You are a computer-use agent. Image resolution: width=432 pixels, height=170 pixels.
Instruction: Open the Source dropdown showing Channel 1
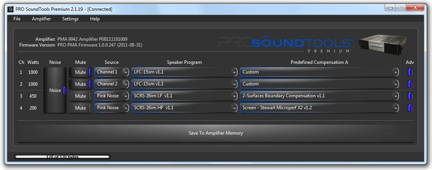(112, 72)
